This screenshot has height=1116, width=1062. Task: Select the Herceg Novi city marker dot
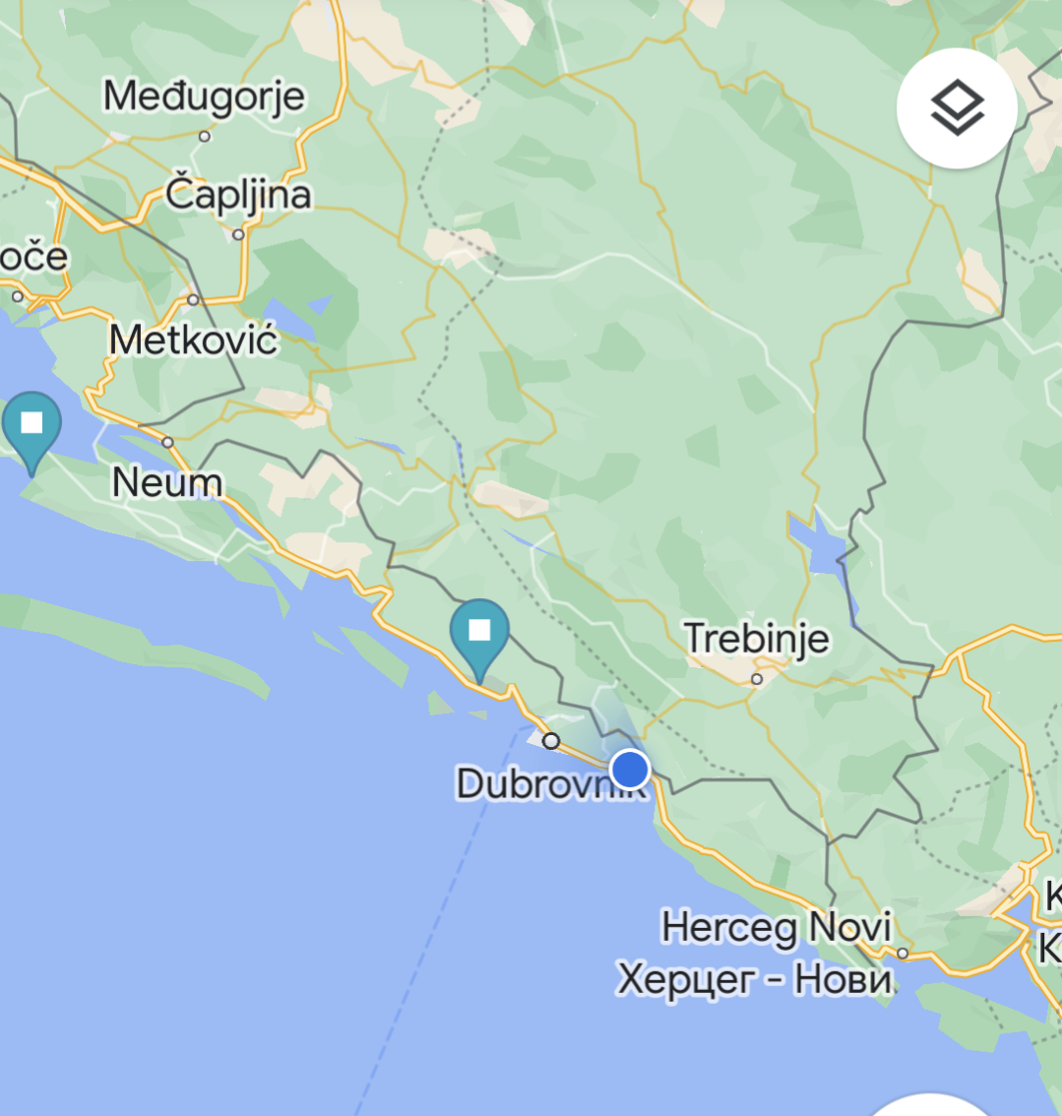pos(903,953)
